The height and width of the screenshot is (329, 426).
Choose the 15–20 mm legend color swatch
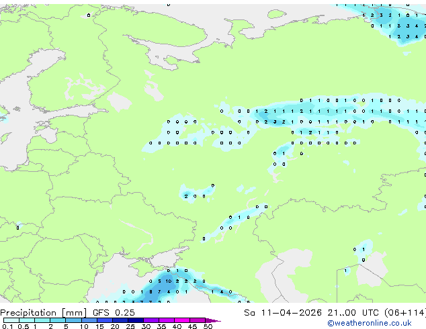coord(104,320)
